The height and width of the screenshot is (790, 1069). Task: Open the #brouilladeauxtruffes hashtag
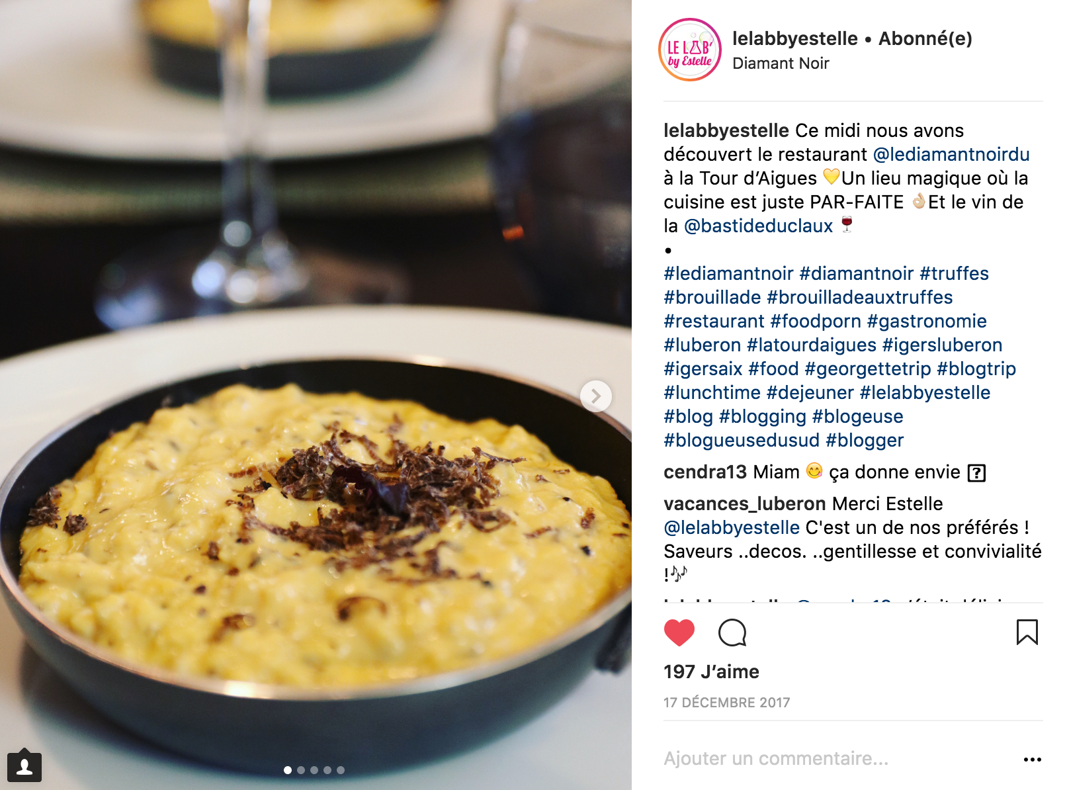859,297
